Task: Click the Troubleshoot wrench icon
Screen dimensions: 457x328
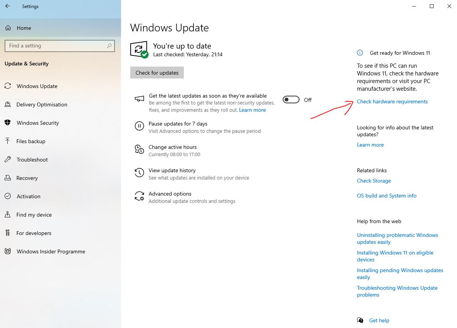Action: tap(8, 159)
